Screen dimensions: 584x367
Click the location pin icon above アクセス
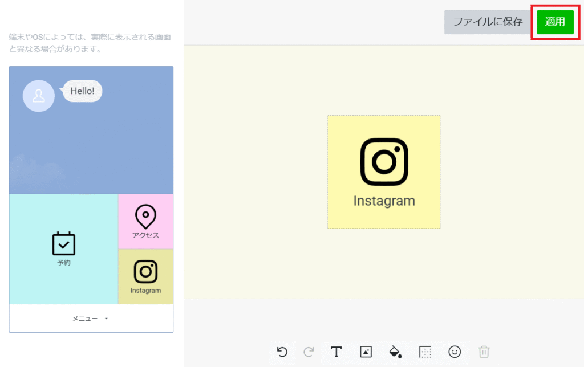coord(145,217)
